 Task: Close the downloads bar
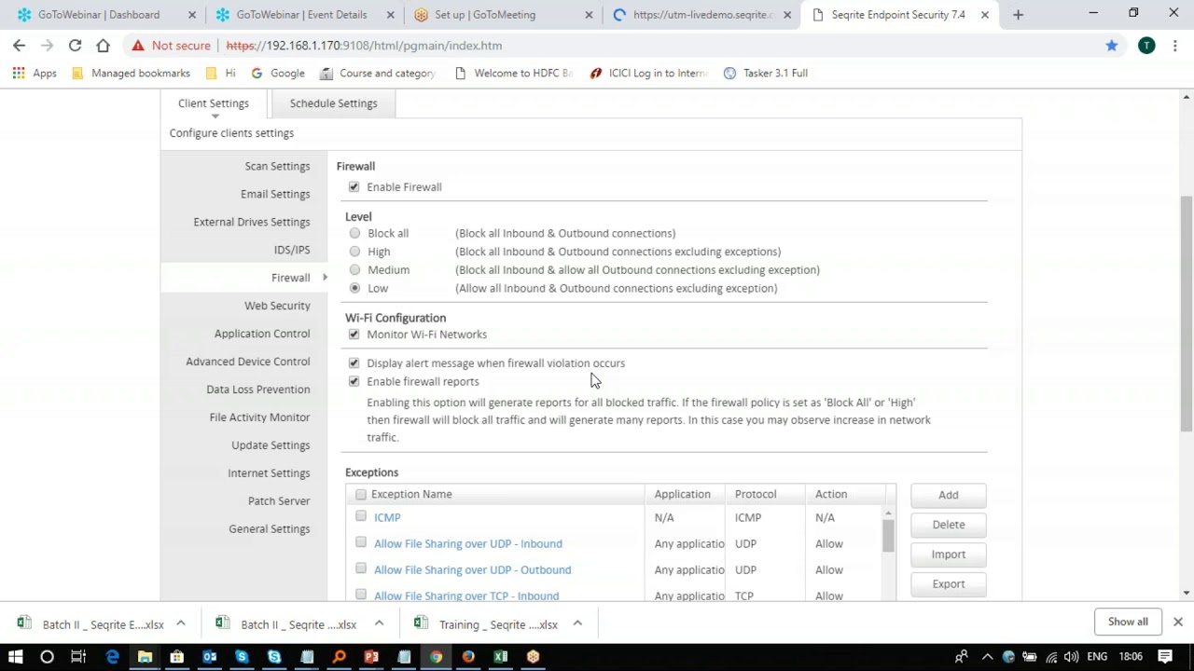pos(1177,622)
